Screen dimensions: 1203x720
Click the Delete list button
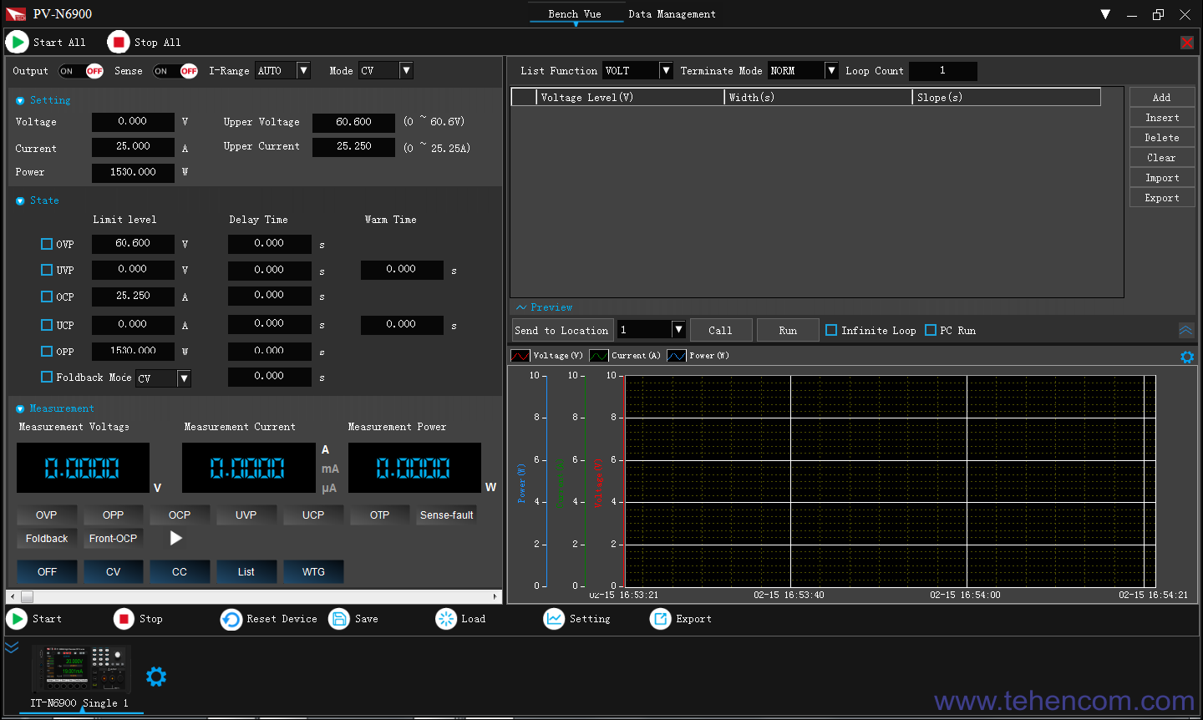coord(1162,138)
